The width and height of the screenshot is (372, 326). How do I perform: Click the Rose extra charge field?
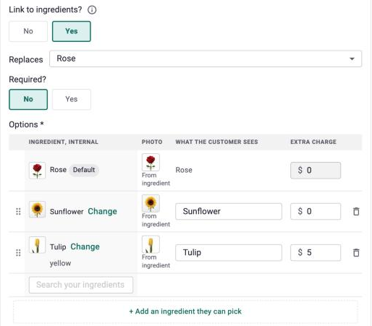pos(316,171)
